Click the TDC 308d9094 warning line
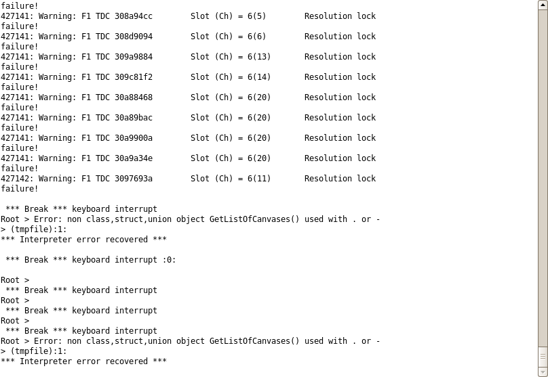Image resolution: width=548 pixels, height=377 pixels. point(189,37)
